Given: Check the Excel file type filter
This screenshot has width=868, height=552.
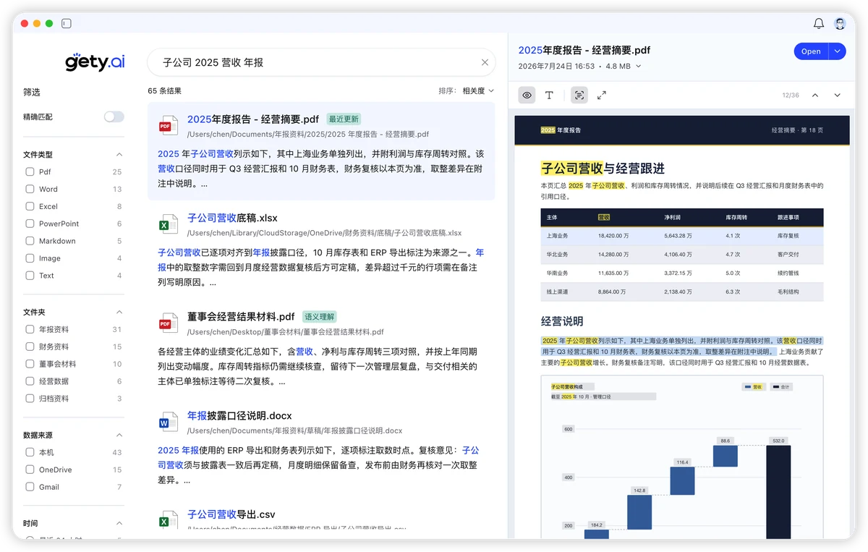Looking at the screenshot, I should [x=30, y=206].
